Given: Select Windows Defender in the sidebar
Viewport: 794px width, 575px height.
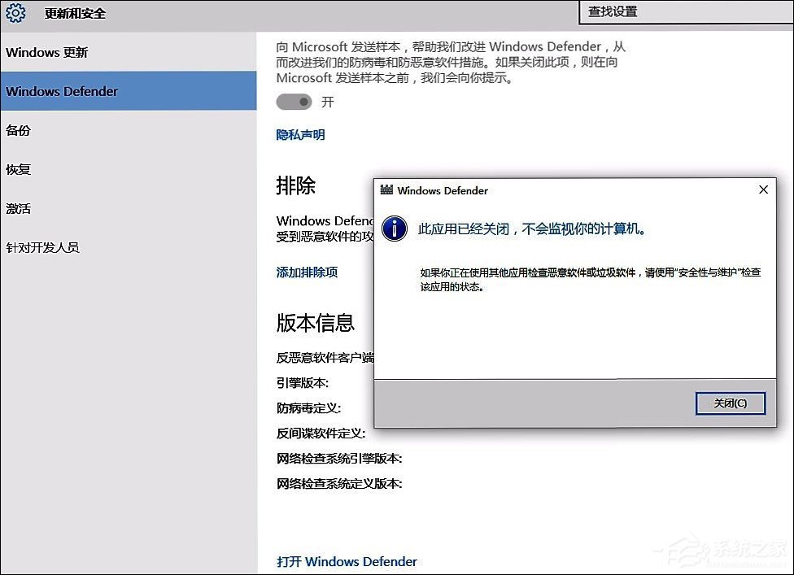Looking at the screenshot, I should pyautogui.click(x=62, y=91).
